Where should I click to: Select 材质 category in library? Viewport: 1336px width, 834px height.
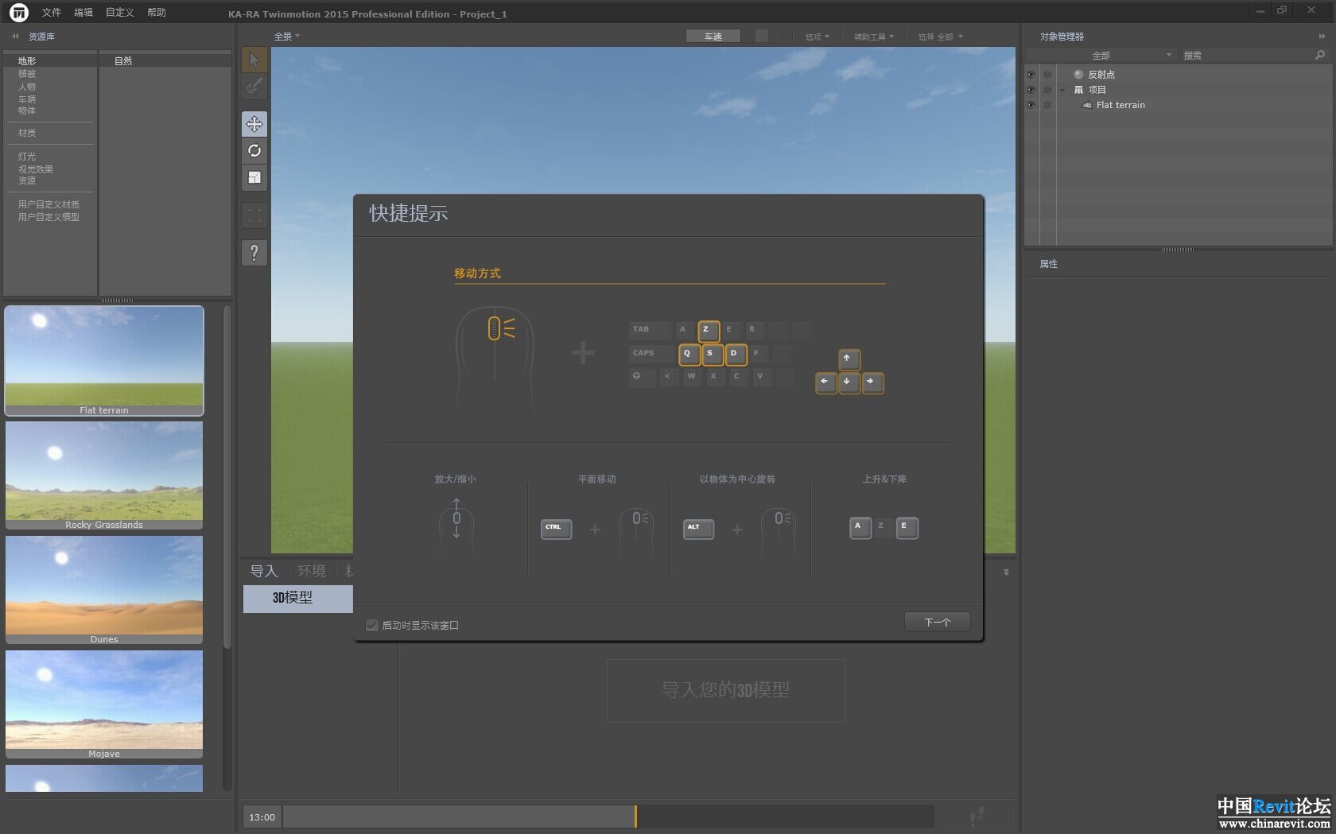tap(27, 133)
